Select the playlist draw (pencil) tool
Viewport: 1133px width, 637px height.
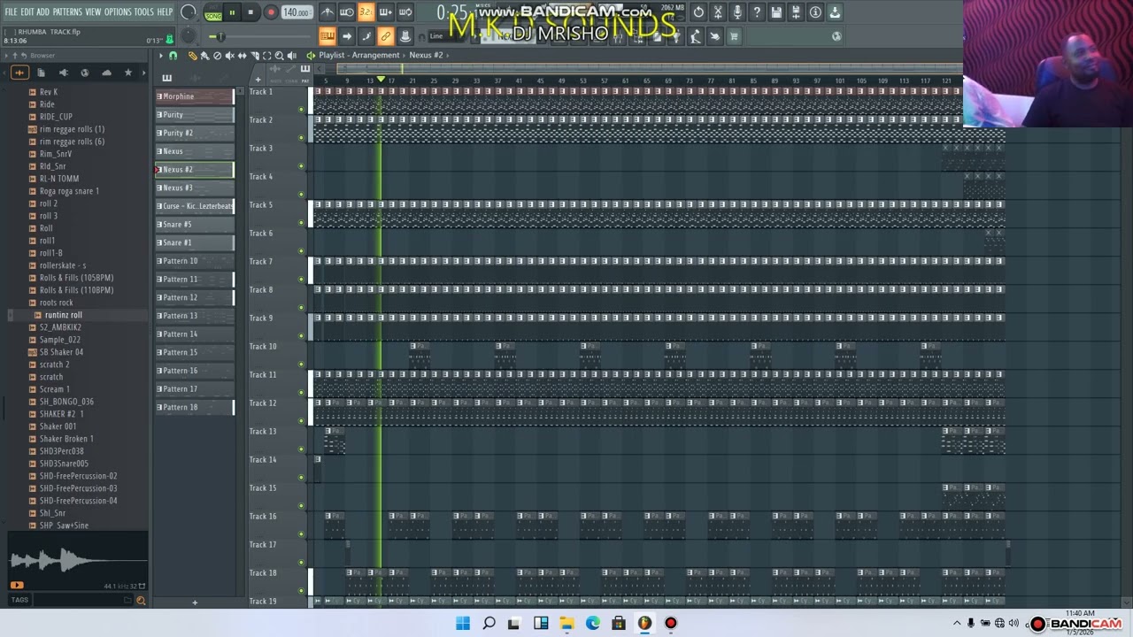192,56
